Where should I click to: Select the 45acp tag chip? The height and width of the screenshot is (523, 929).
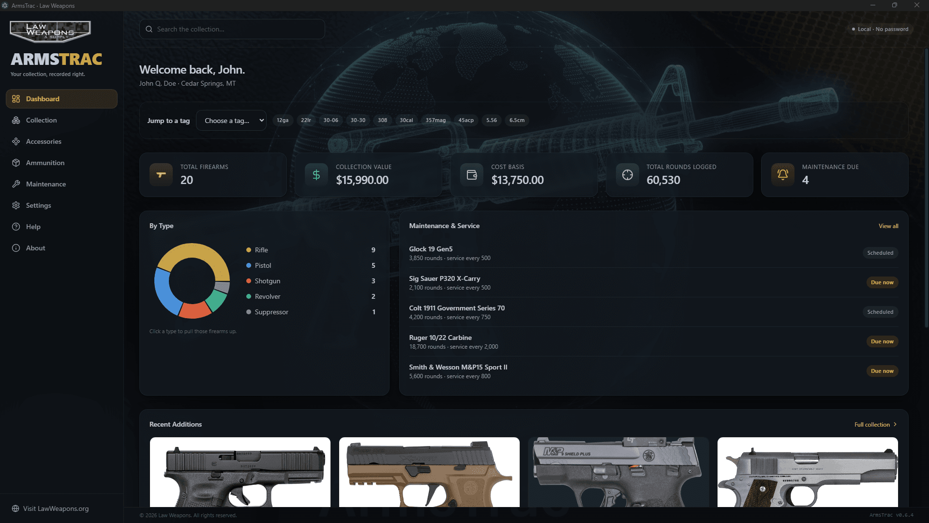coord(466,120)
